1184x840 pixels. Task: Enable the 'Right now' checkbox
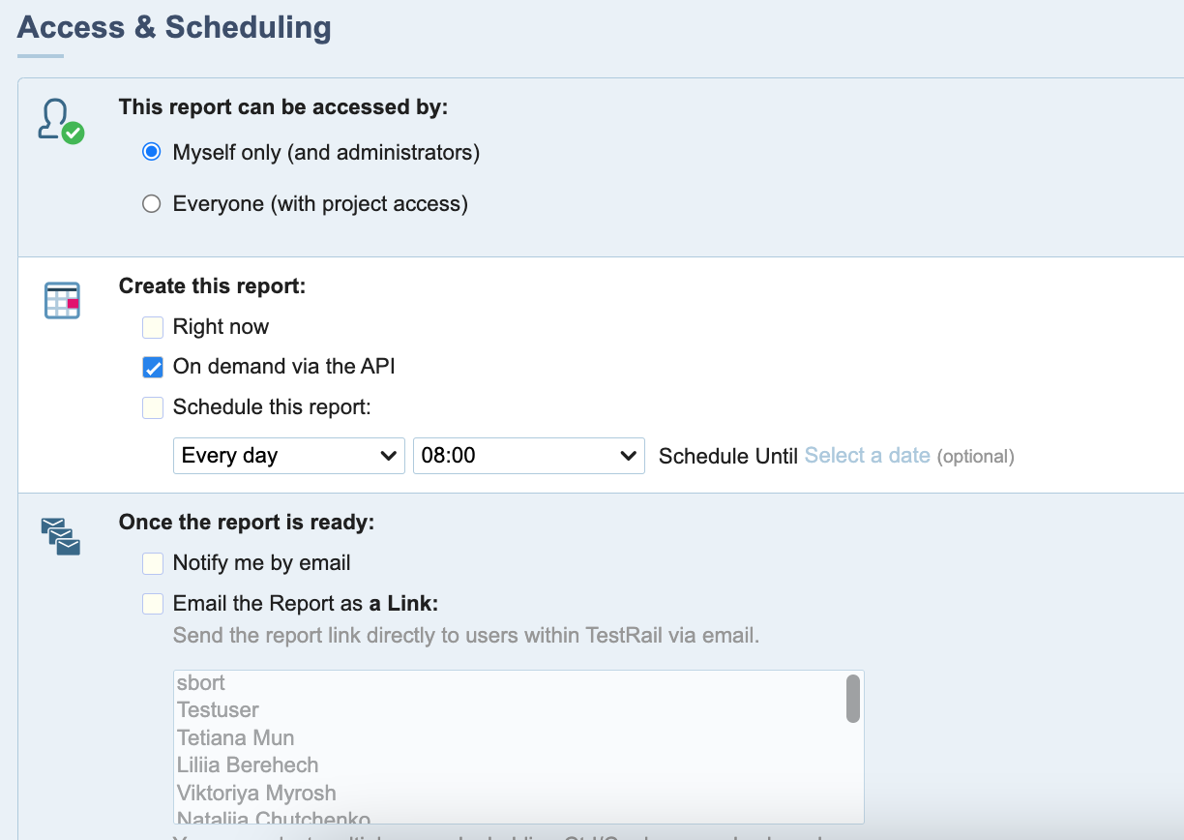point(153,327)
